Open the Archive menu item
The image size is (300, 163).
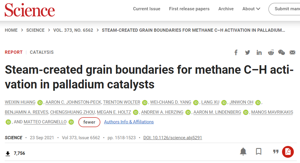[x=226, y=9]
